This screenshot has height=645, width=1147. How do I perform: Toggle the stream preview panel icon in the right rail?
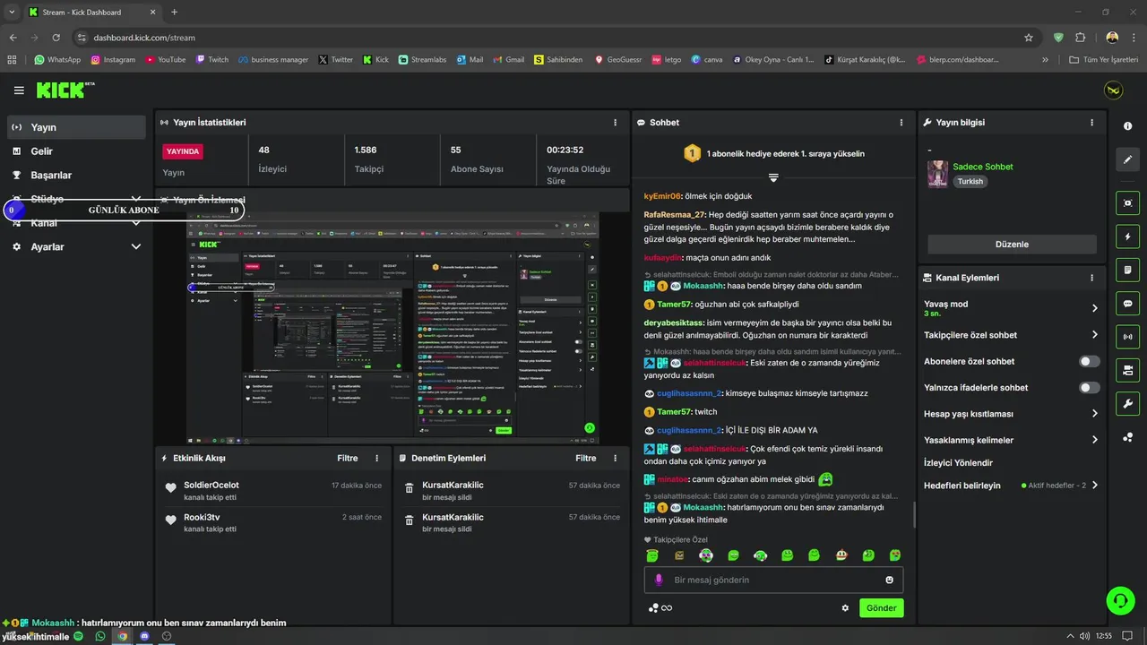tap(1128, 202)
